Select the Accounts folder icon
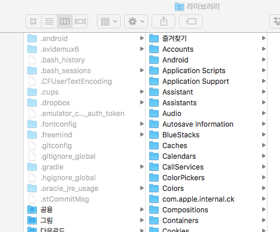The height and width of the screenshot is (232, 280). 154,49
